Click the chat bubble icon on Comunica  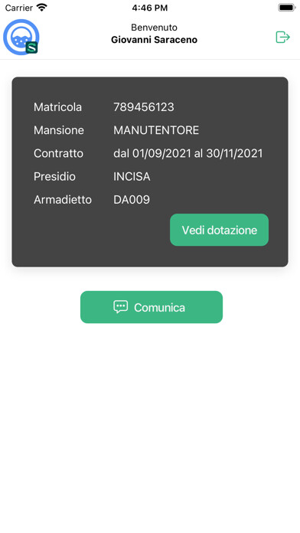coord(121,307)
